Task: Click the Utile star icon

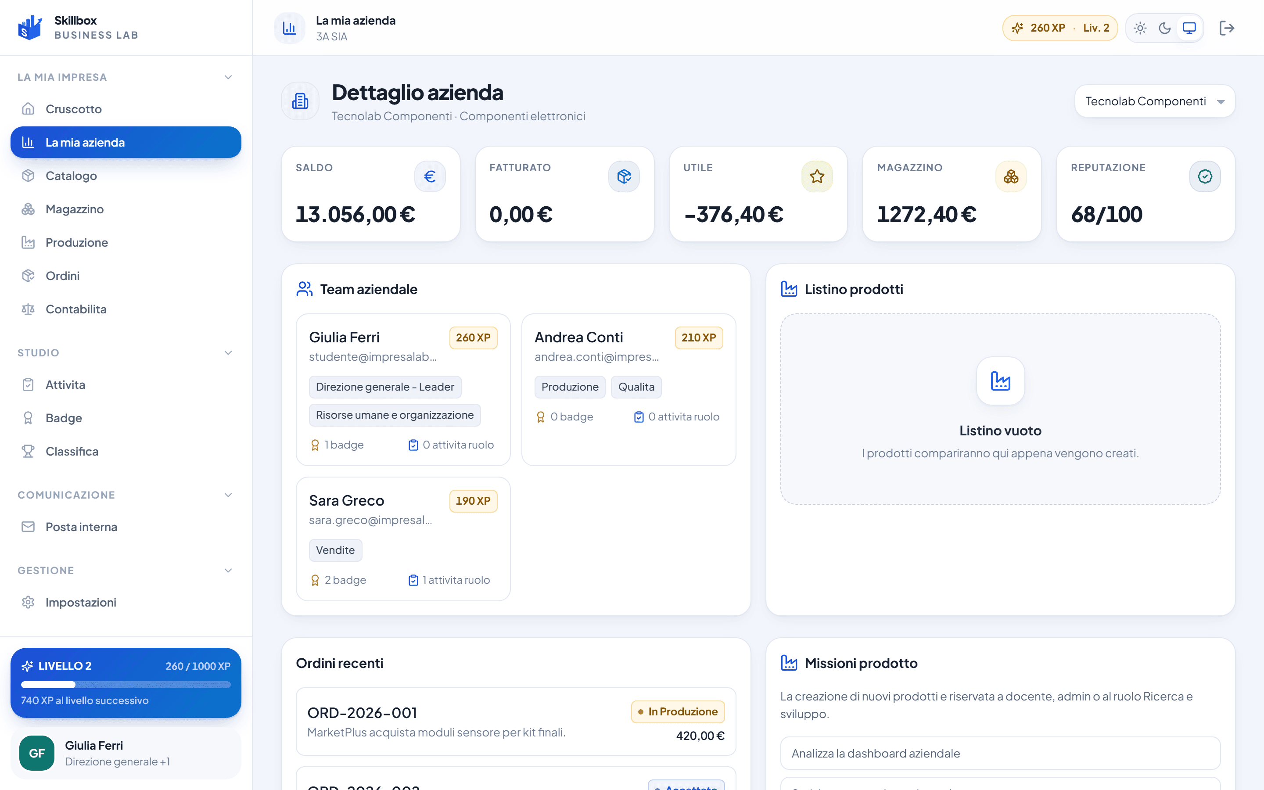Action: pos(817,176)
